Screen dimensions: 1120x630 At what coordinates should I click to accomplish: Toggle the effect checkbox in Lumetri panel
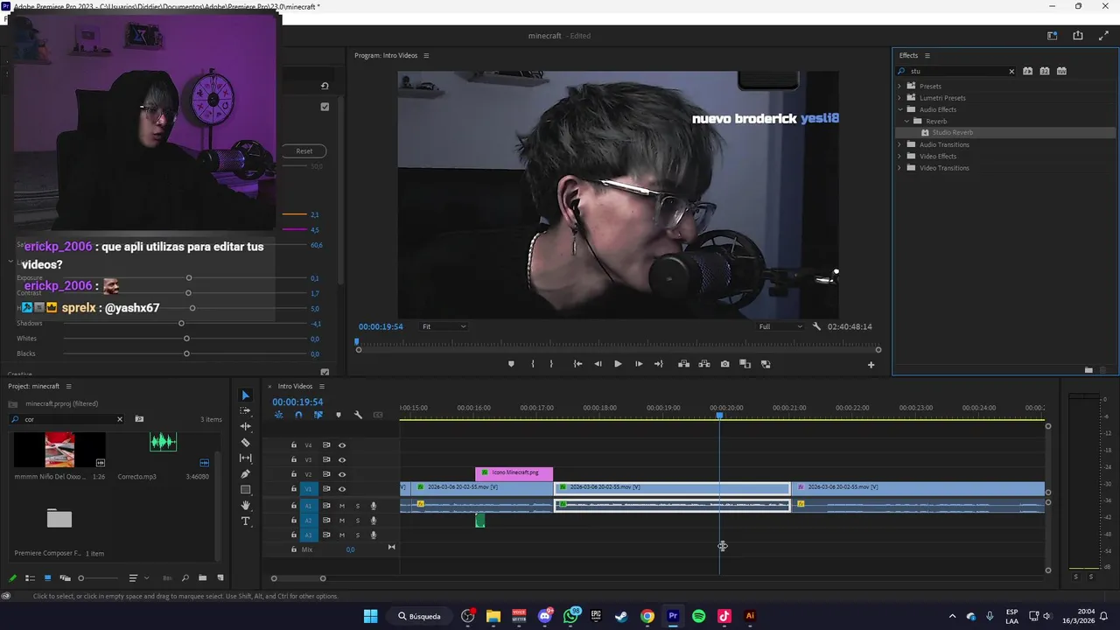(325, 107)
